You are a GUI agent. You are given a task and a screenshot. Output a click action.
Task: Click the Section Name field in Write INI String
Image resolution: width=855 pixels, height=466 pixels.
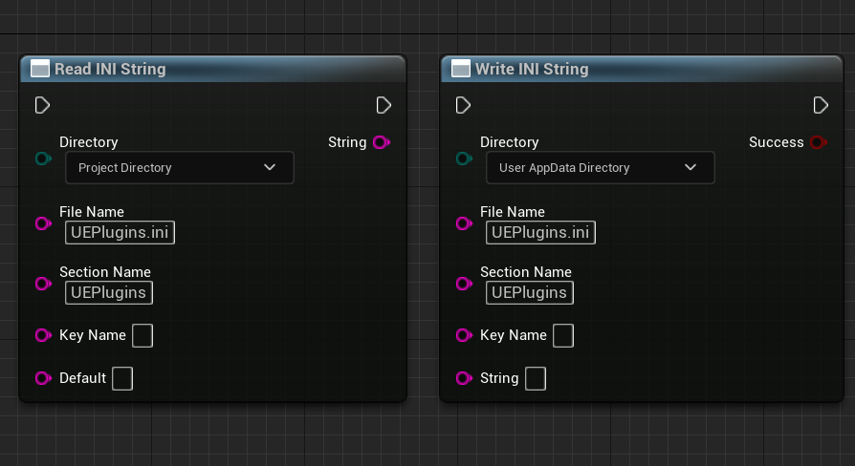click(530, 292)
